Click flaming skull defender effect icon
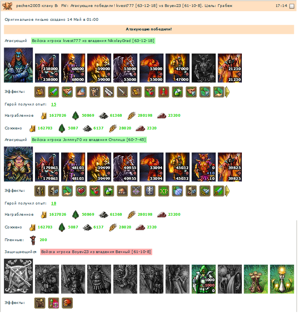This screenshot has height=317, width=298. coord(67,303)
